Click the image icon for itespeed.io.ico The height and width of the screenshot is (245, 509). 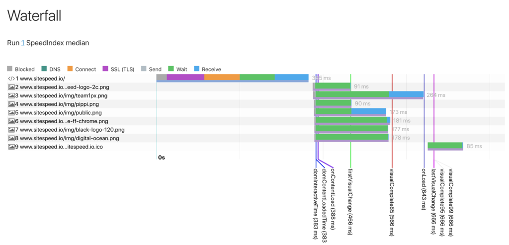pos(11,147)
